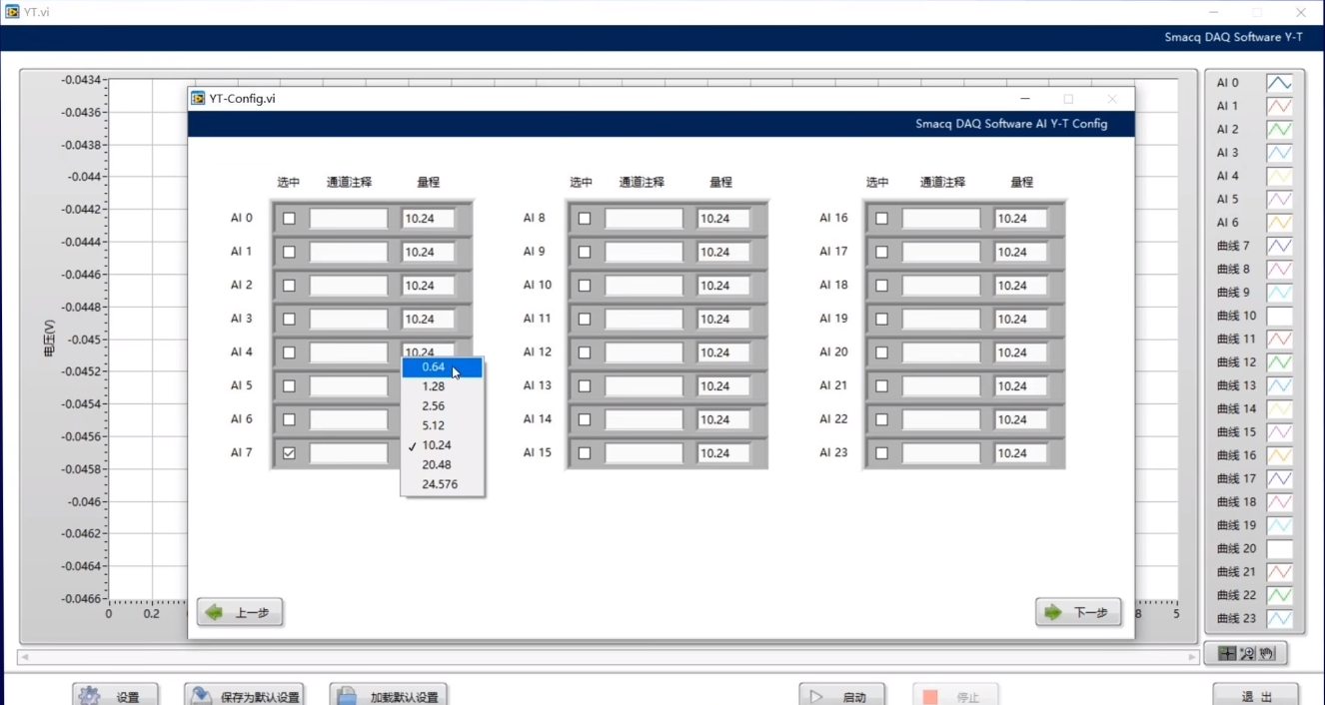Open the AI 5 plot style icon
The image size is (1325, 705).
pos(1279,200)
